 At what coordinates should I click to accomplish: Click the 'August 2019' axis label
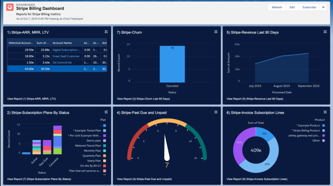pos(282,86)
